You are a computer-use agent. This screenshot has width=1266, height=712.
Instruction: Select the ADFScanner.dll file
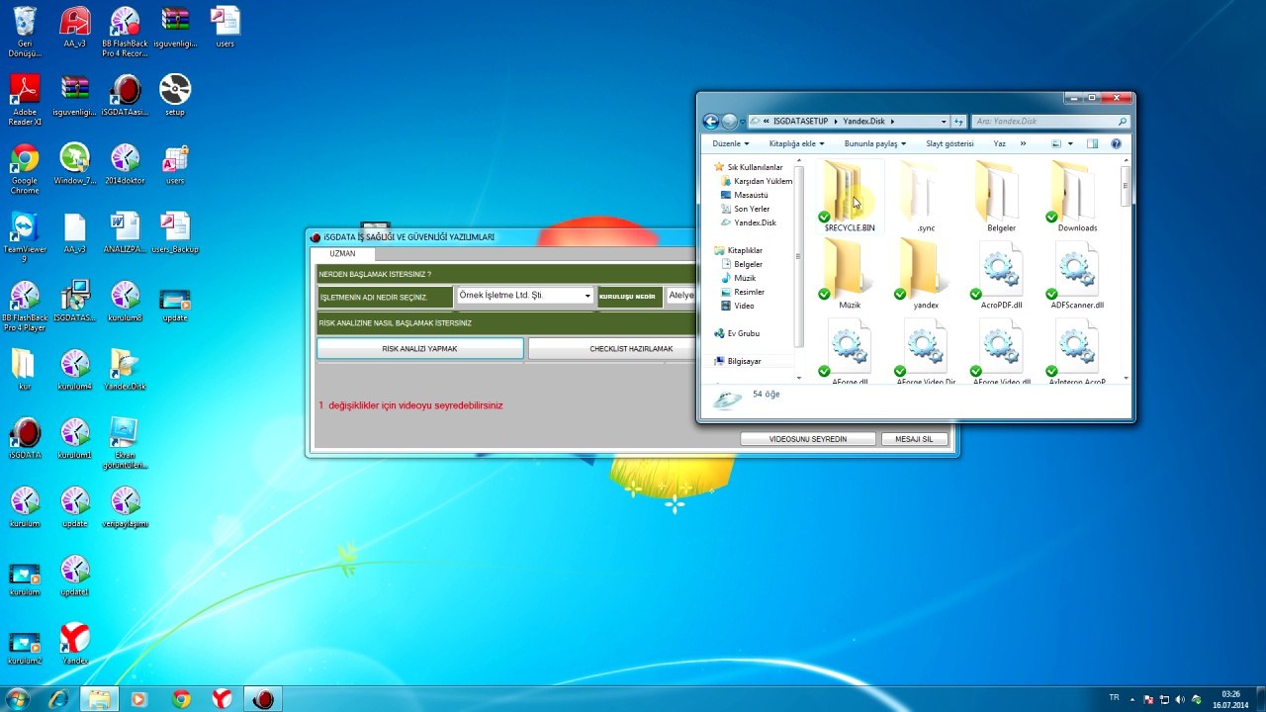click(x=1077, y=275)
